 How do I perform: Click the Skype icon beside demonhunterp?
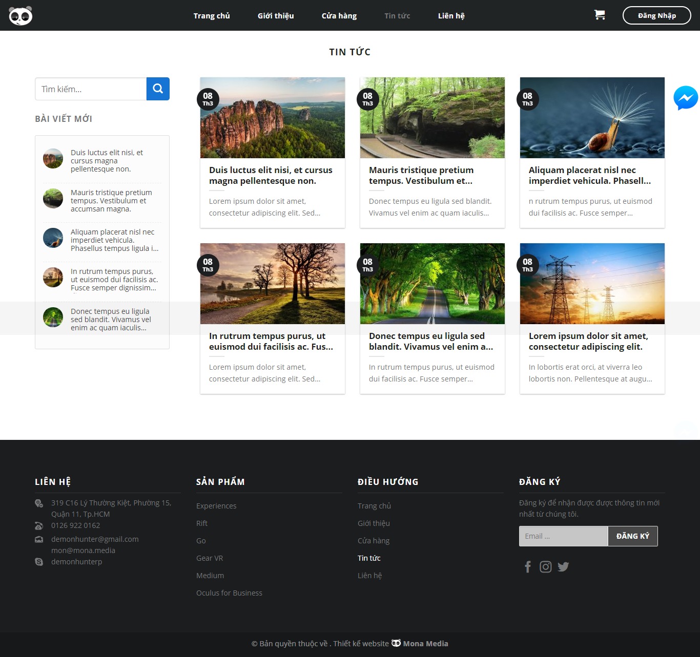click(x=39, y=562)
